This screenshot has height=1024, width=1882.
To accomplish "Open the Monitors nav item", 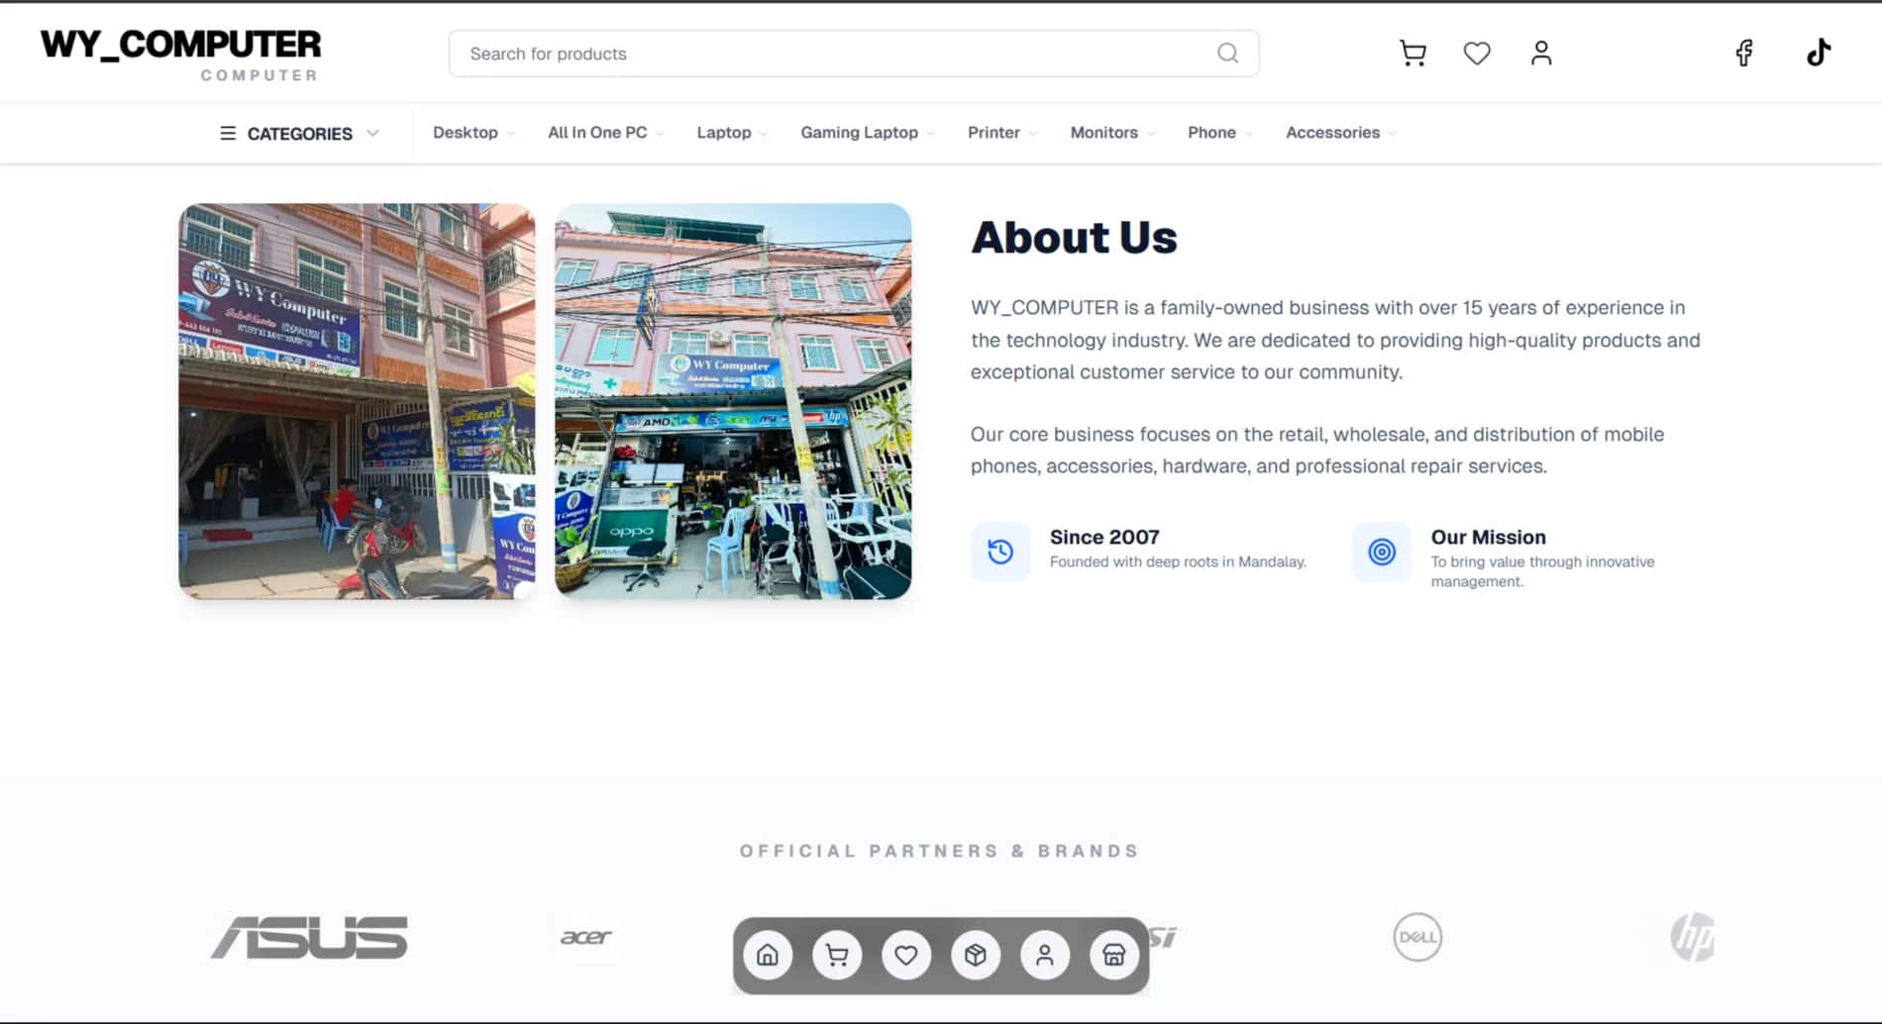I will point(1103,133).
